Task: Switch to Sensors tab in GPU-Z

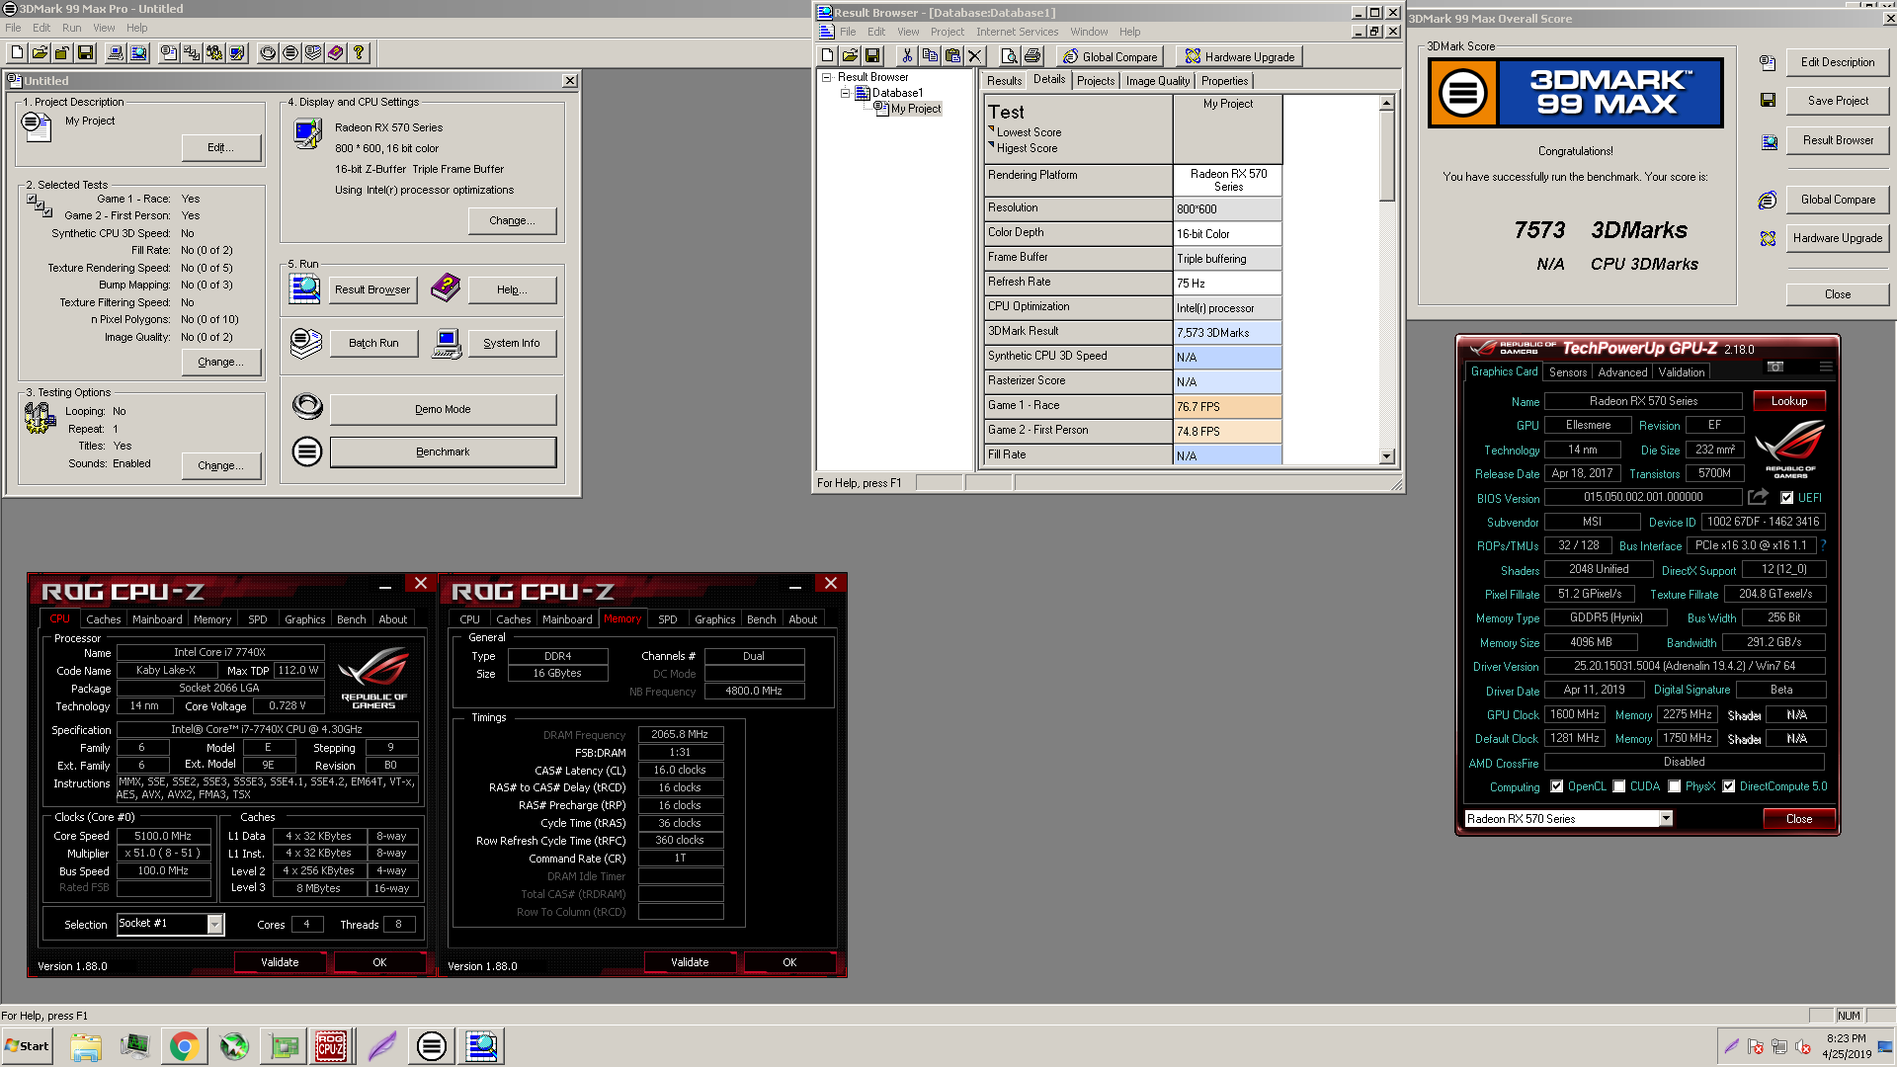Action: pyautogui.click(x=1567, y=372)
